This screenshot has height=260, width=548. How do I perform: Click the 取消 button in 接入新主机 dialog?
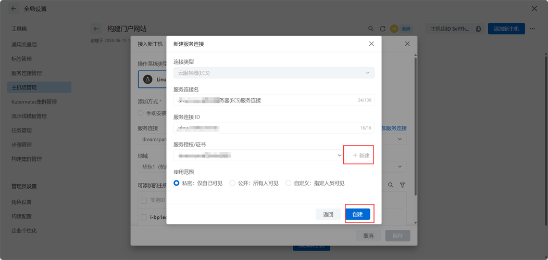[x=368, y=236]
